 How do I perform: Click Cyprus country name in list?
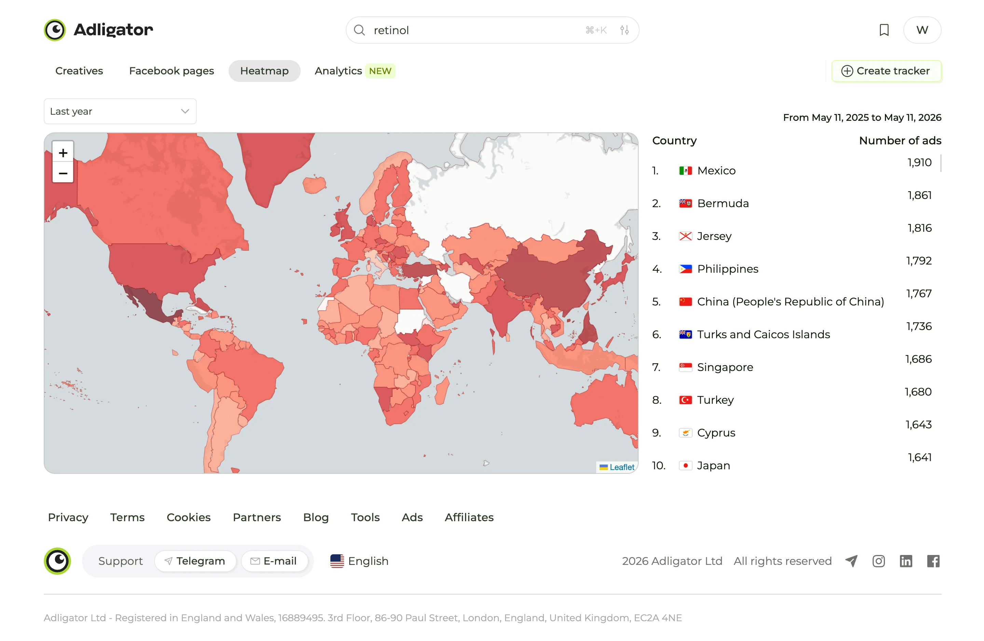tap(716, 432)
